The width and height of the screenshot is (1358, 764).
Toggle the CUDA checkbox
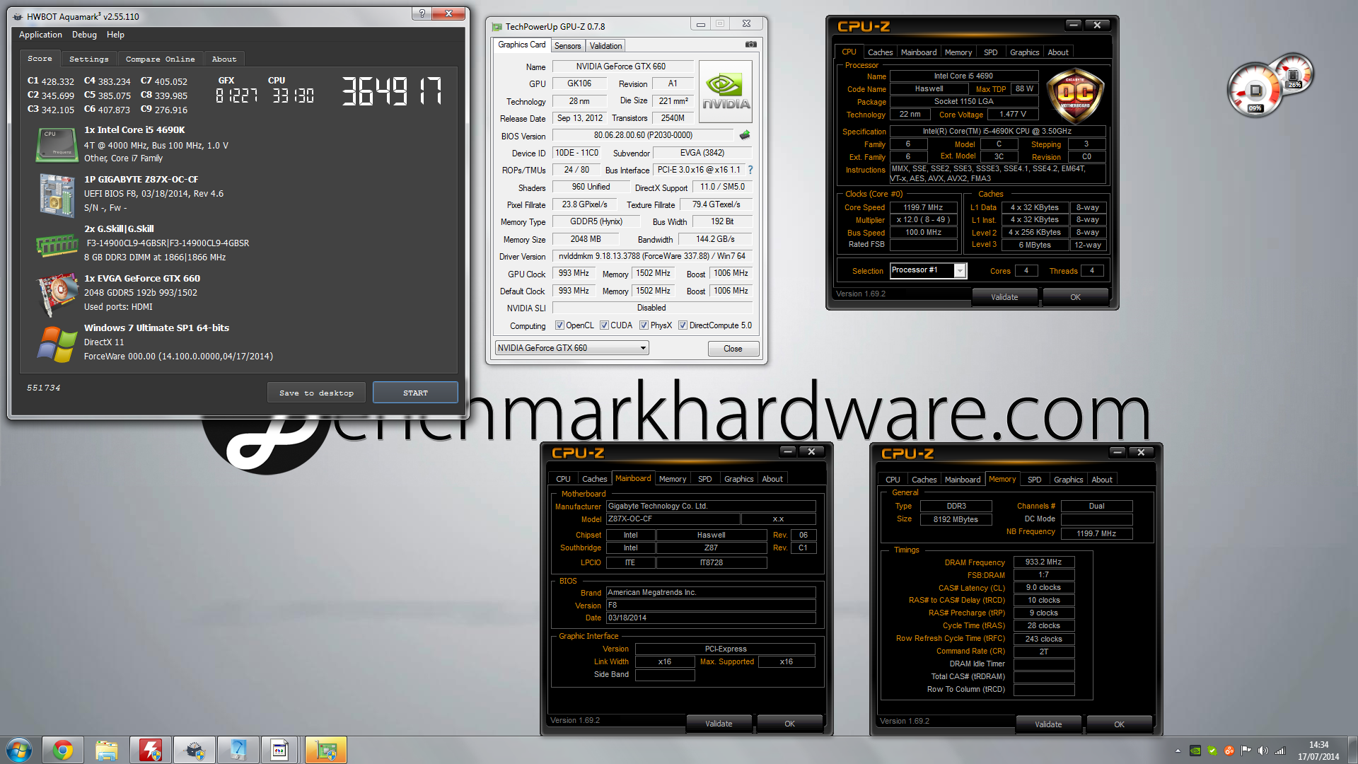[x=605, y=325]
